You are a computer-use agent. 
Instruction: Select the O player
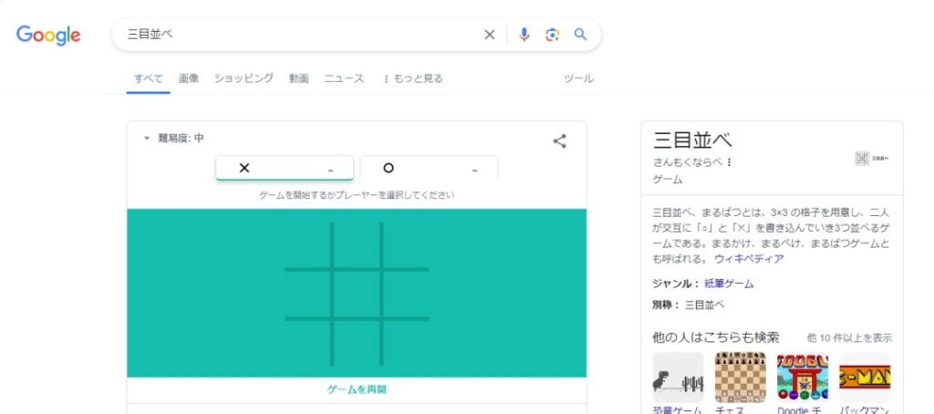428,168
